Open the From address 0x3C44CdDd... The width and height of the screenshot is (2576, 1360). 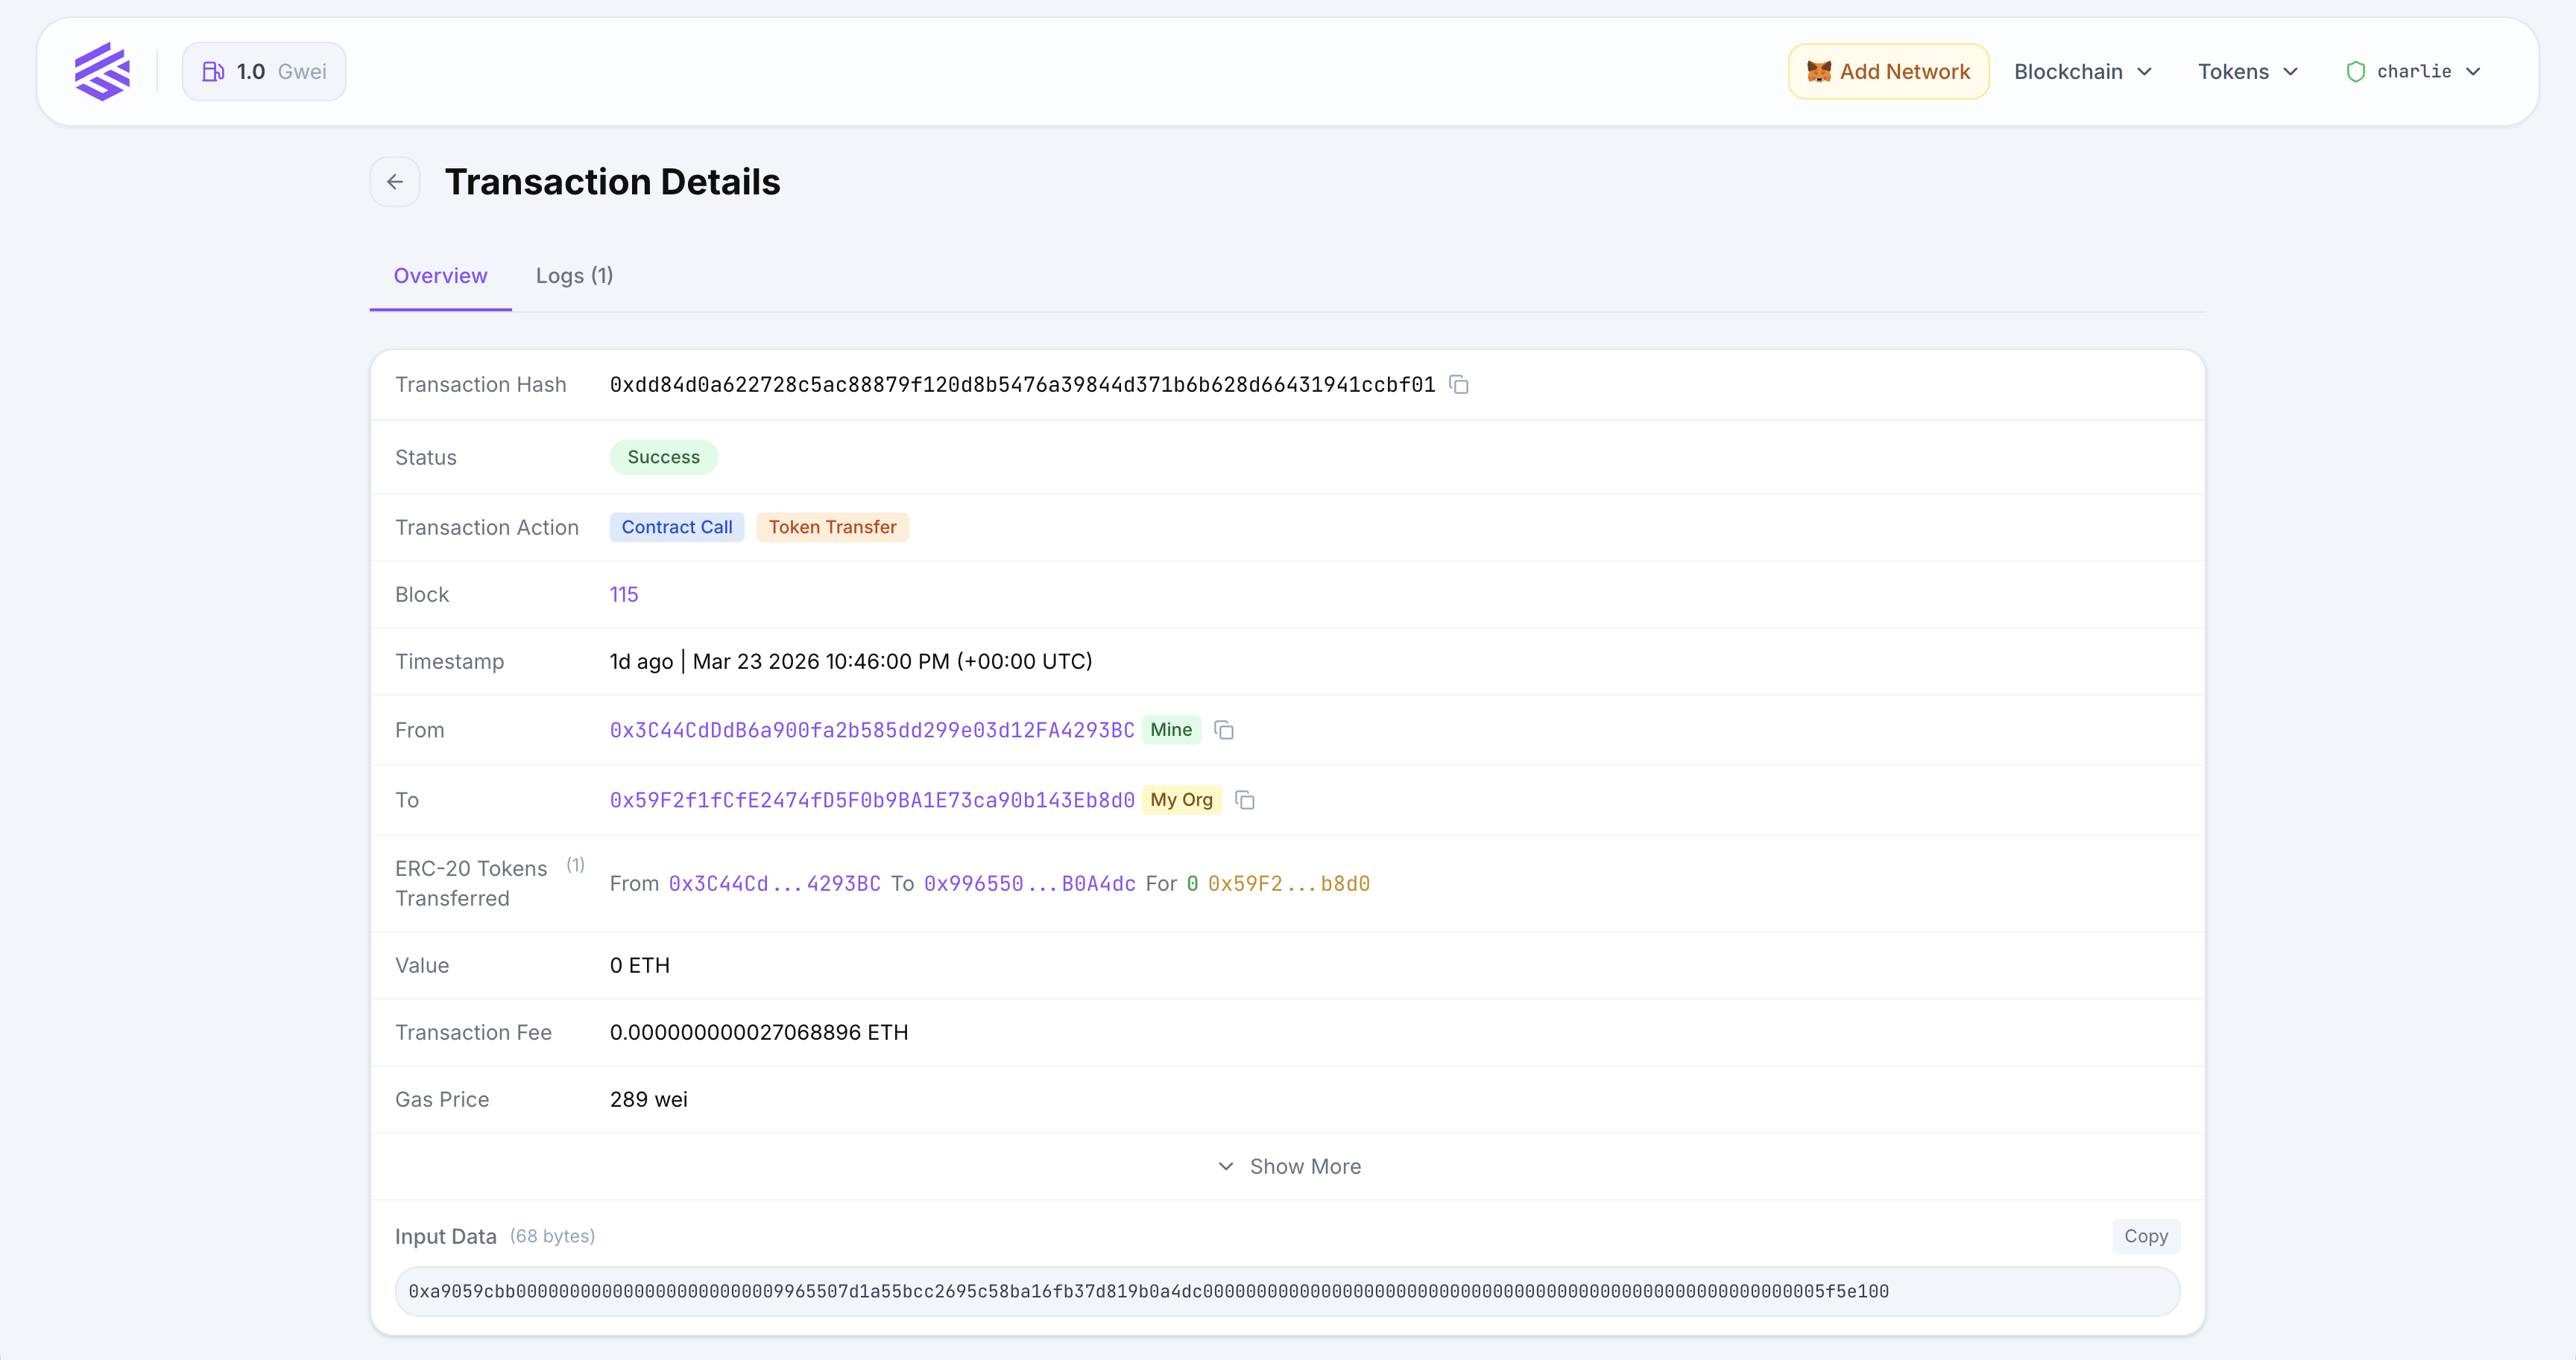pyautogui.click(x=871, y=731)
